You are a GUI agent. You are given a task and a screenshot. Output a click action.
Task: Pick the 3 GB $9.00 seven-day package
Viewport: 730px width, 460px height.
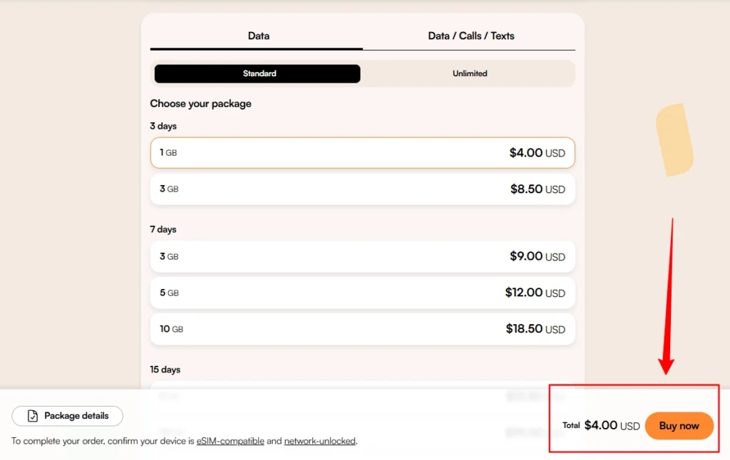click(x=362, y=256)
